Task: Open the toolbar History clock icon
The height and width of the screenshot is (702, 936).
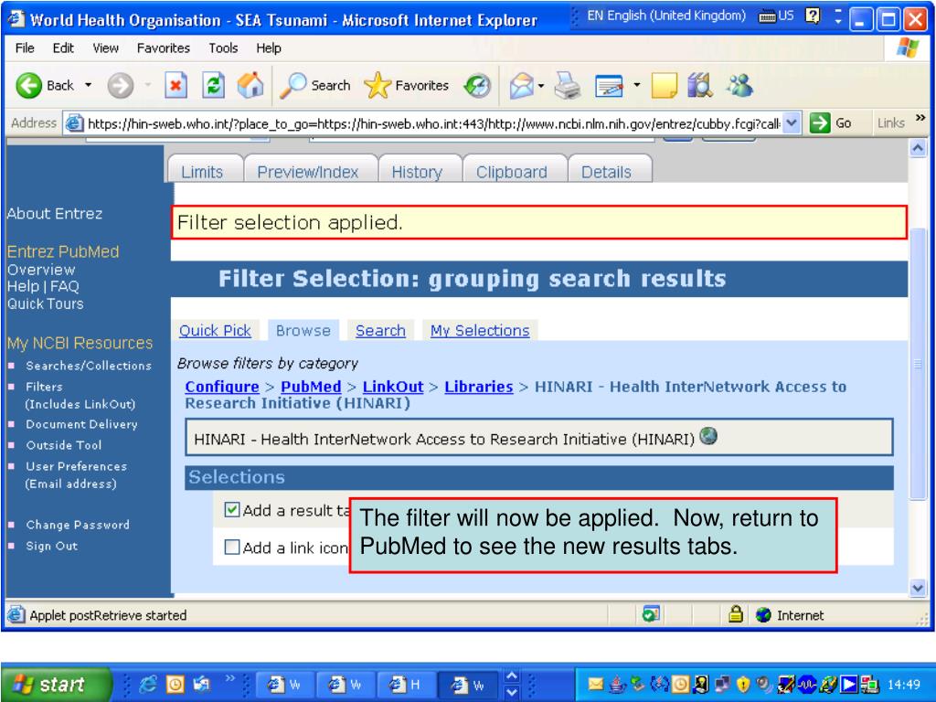Action: point(477,86)
